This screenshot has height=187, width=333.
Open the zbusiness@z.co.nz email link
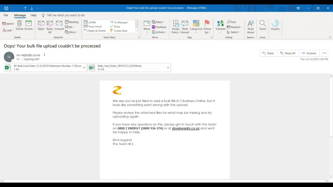click(x=186, y=128)
